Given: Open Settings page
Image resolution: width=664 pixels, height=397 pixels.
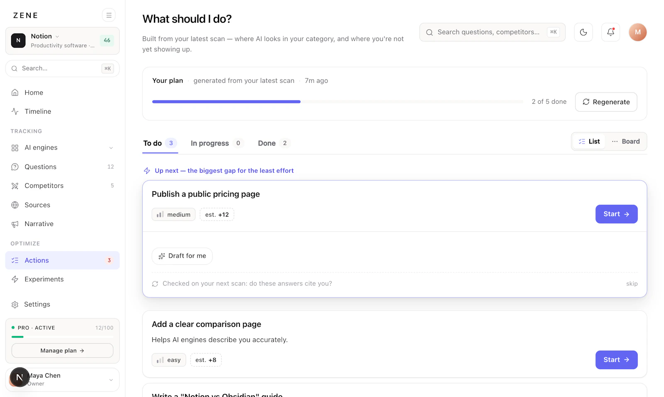Looking at the screenshot, I should pos(62,304).
